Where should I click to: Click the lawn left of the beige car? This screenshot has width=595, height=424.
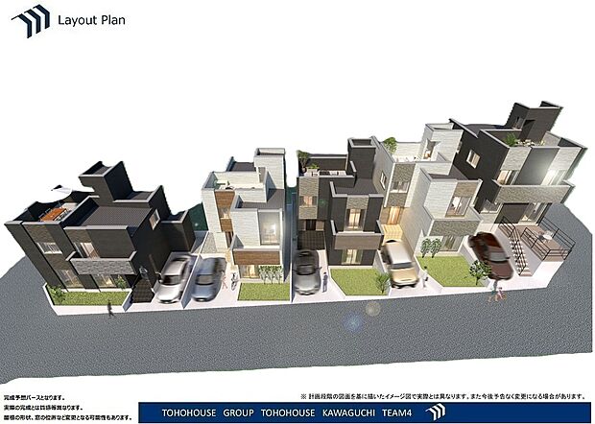(355, 280)
